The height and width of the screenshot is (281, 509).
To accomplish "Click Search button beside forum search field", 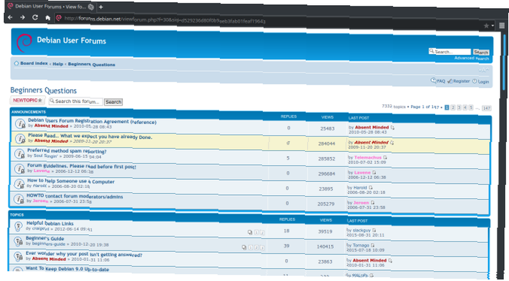I will pos(114,102).
